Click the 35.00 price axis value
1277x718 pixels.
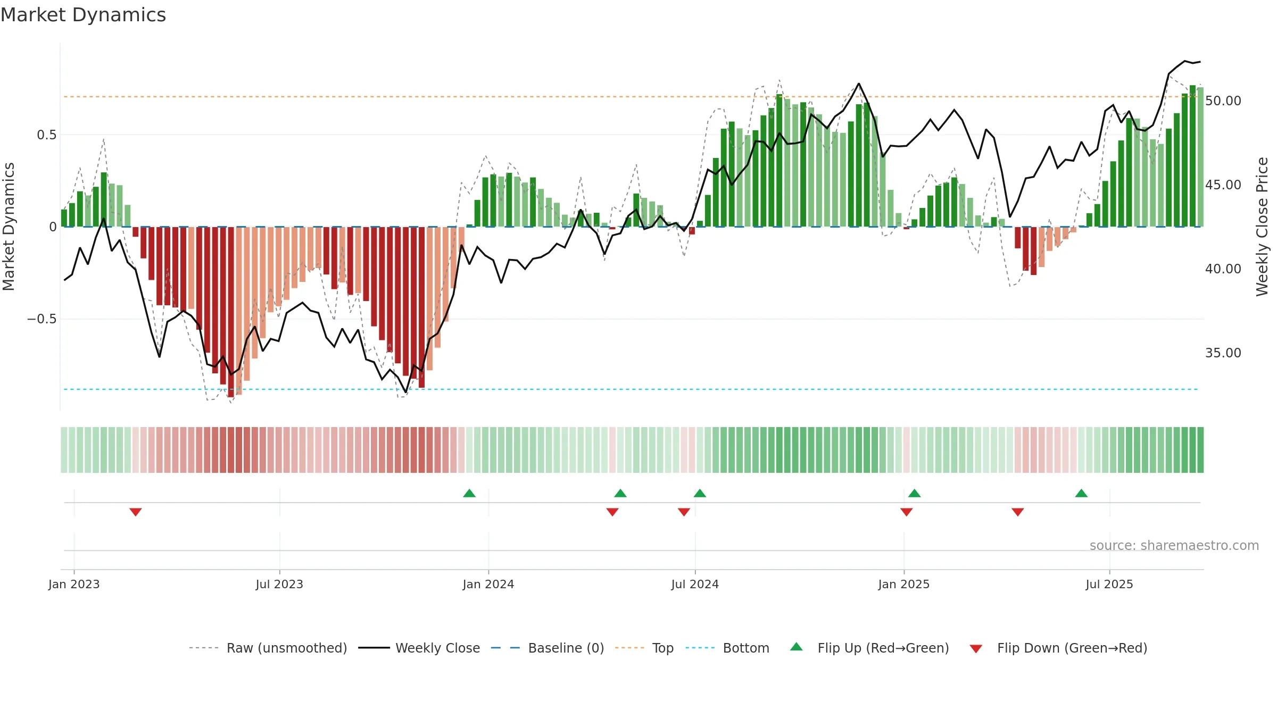tap(1223, 353)
